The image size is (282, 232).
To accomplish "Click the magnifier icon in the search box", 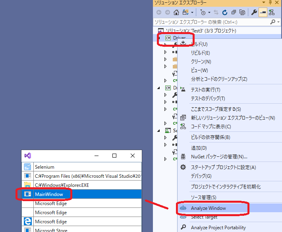I will coord(273,22).
